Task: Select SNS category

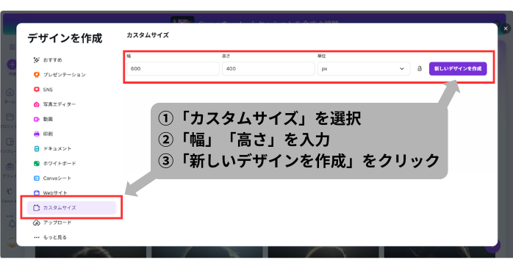Action: coord(71,90)
